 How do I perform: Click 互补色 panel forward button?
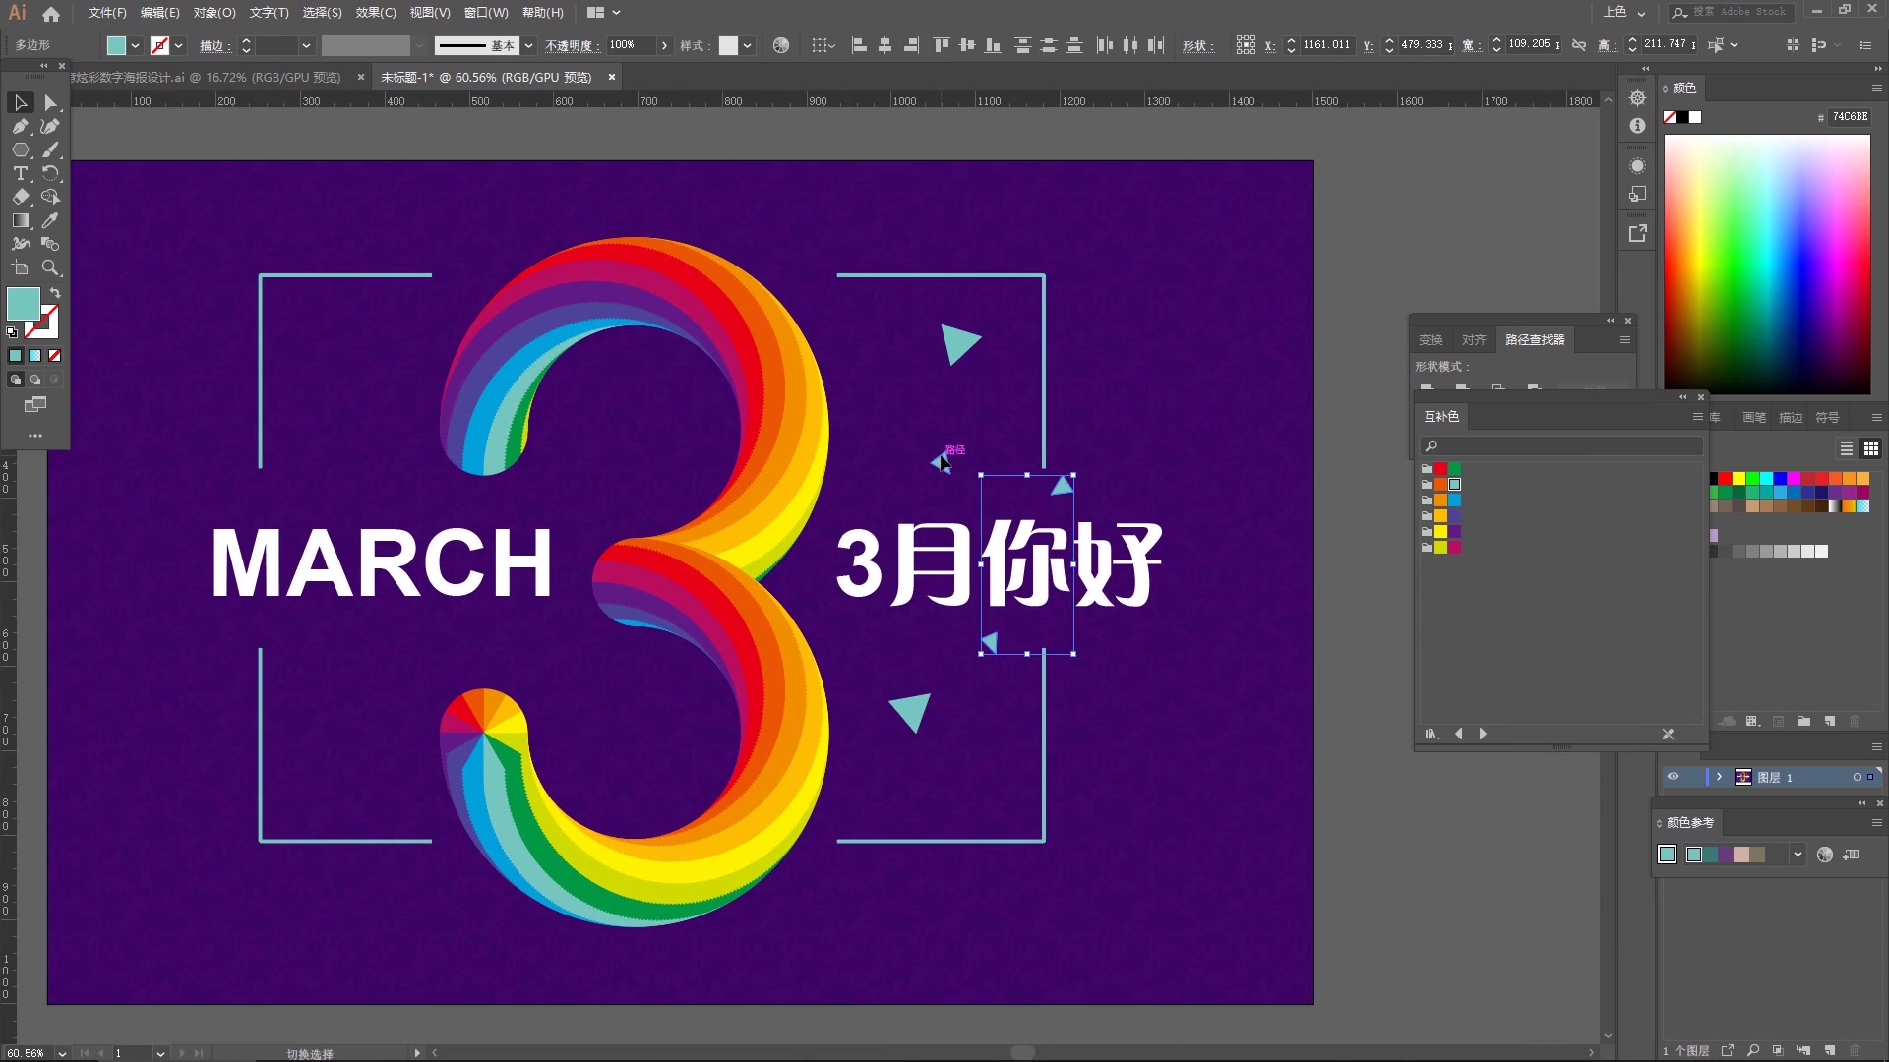pos(1482,733)
